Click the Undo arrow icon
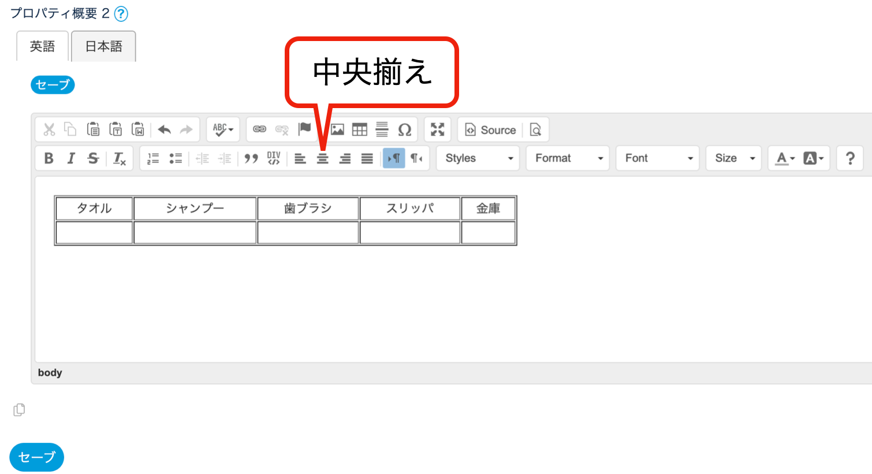Image resolution: width=872 pixels, height=474 pixels. (165, 129)
